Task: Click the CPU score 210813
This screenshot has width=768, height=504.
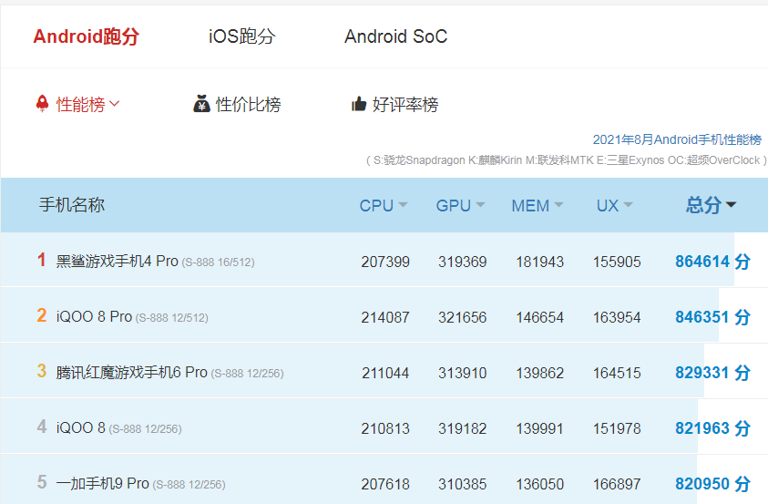Action: click(385, 428)
